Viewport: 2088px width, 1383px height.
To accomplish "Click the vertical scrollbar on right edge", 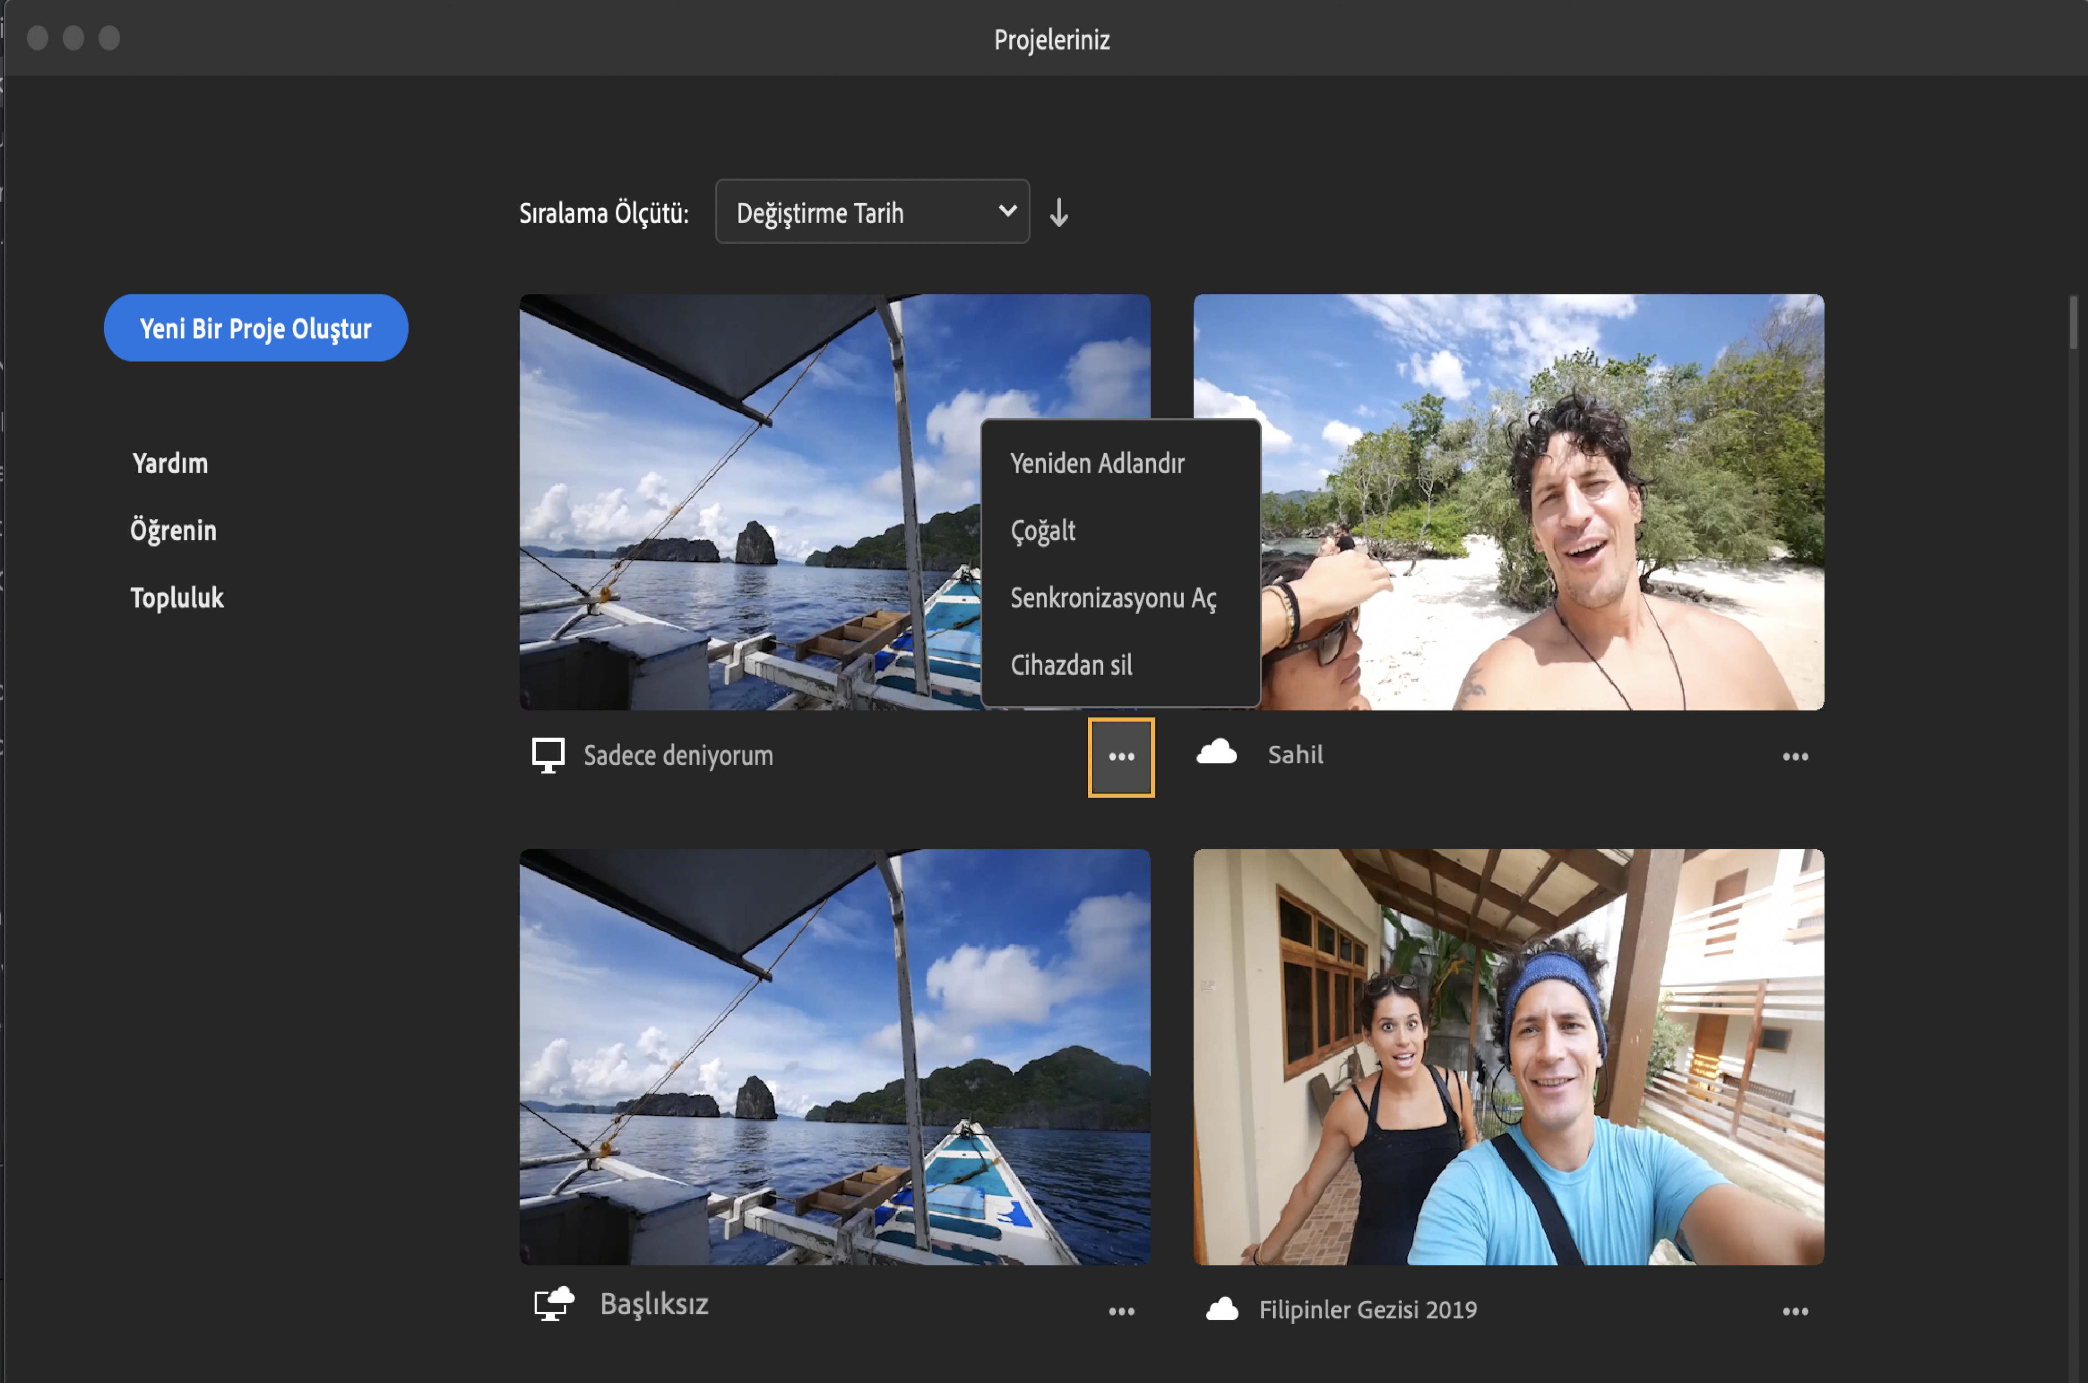I will [2073, 323].
